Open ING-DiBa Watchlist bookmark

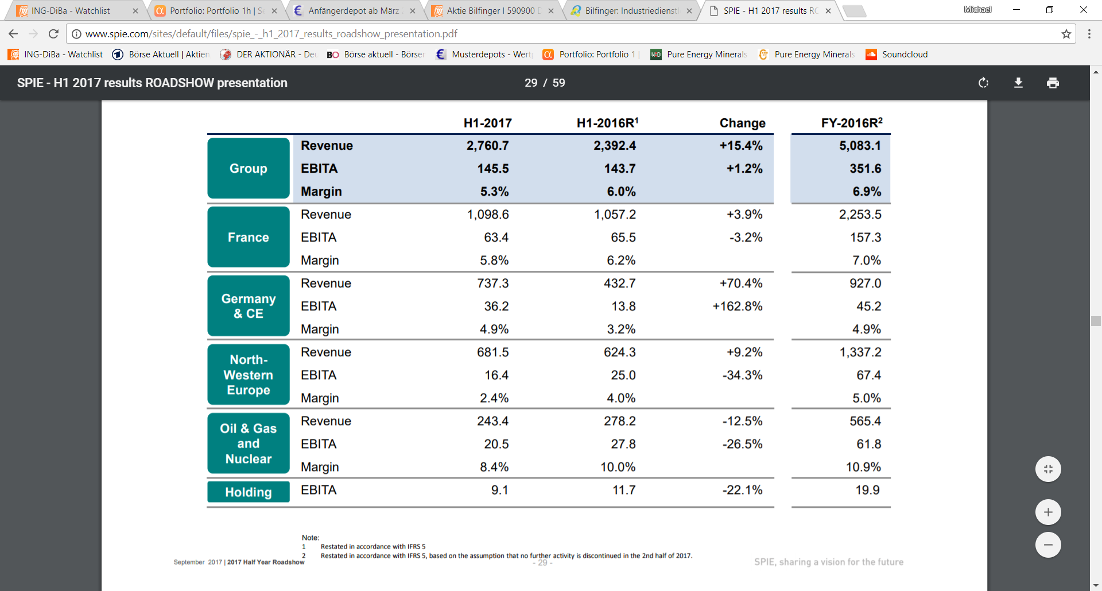point(56,55)
